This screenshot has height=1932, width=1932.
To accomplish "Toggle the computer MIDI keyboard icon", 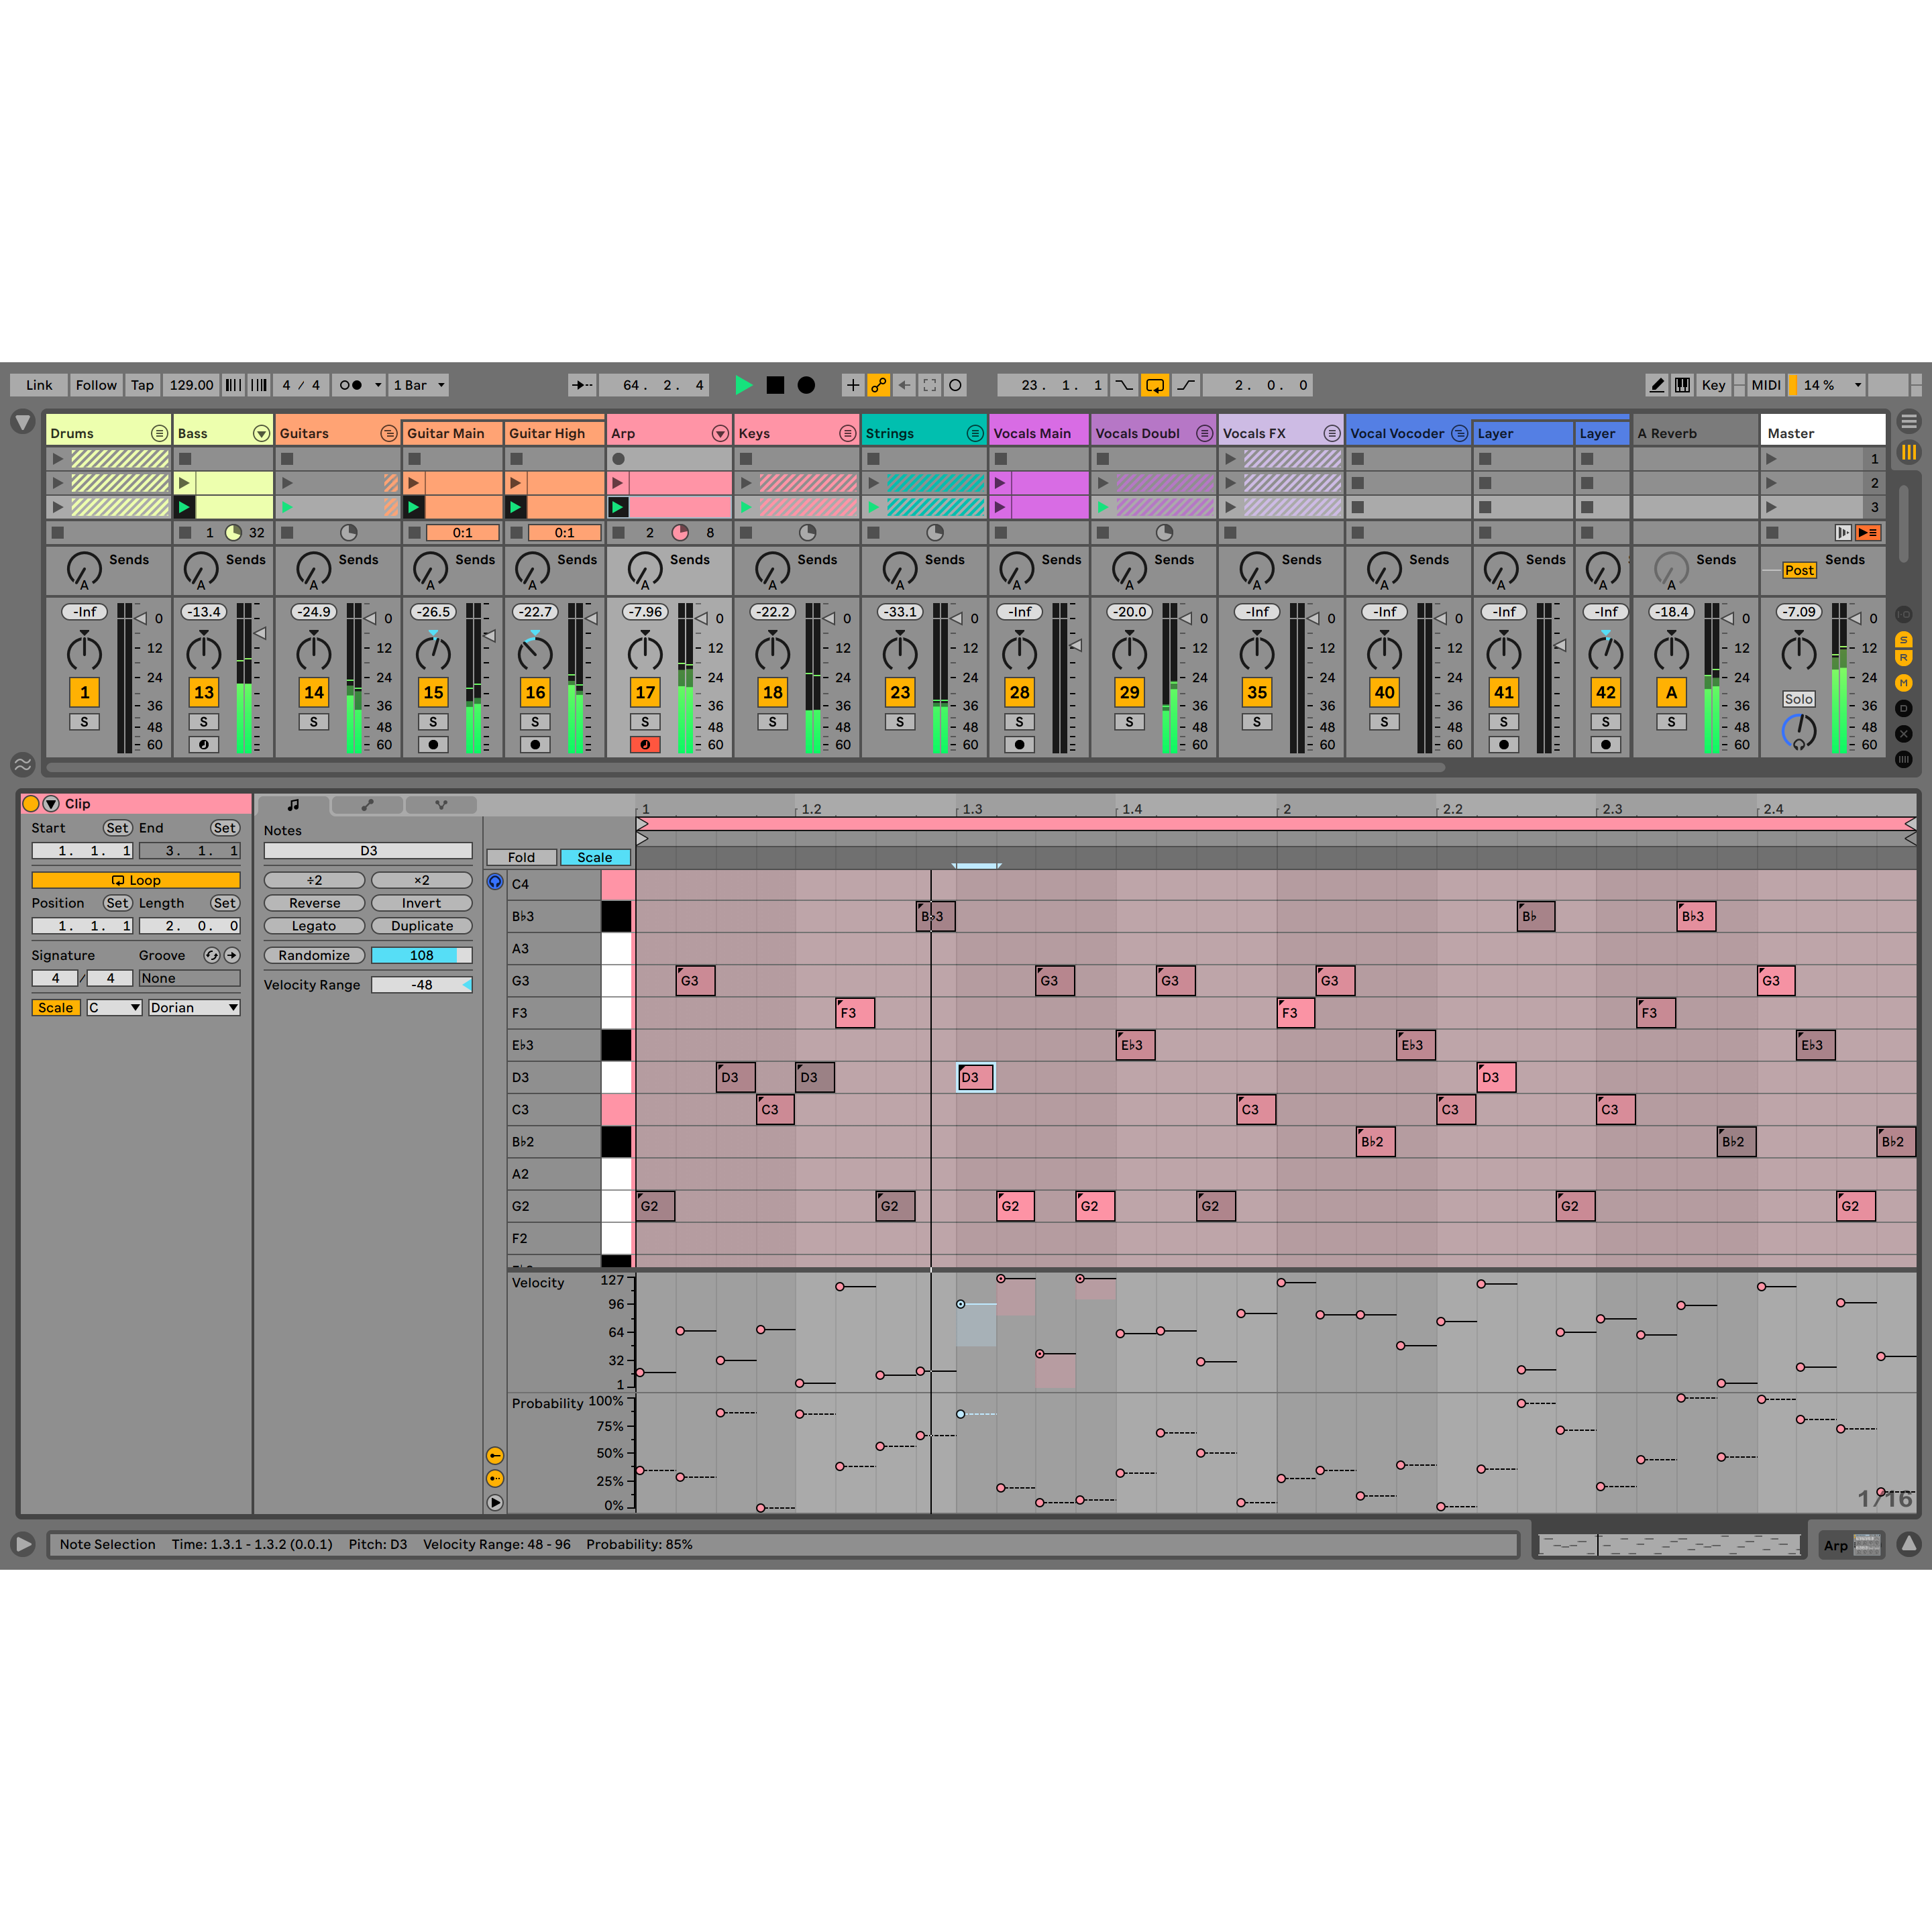I will click(x=1683, y=385).
